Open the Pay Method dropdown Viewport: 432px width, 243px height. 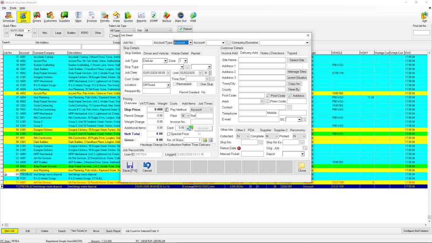[x=211, y=110]
